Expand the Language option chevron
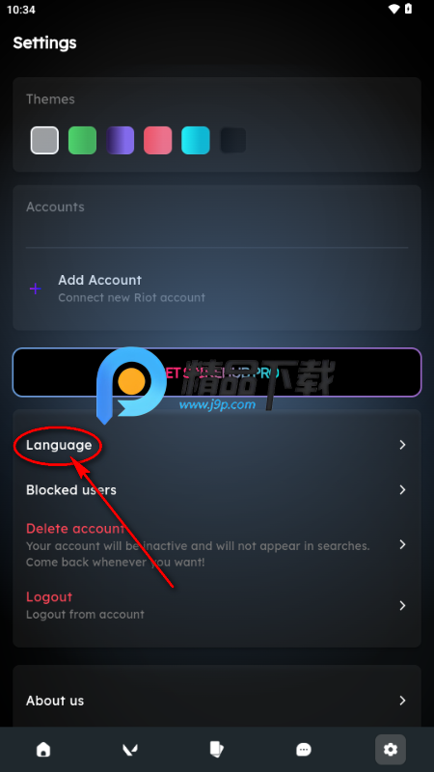This screenshot has height=772, width=434. point(402,445)
